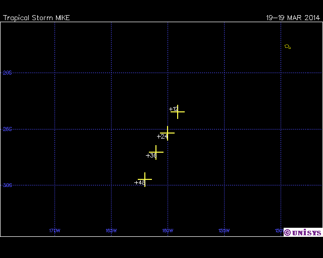Screen dimensions: 323x258
Task: Click the yellow island outline in upper right
Action: click(x=288, y=47)
